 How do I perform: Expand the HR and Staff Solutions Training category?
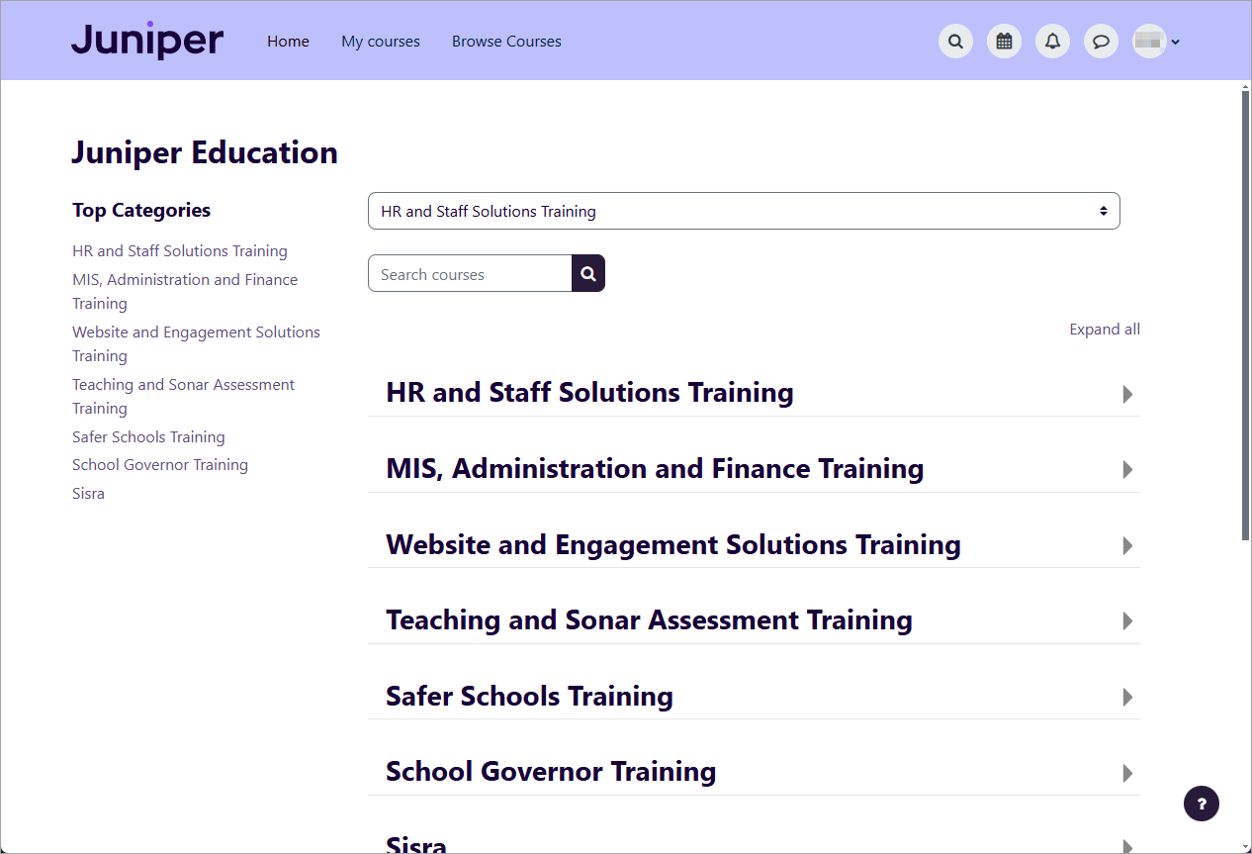pos(1126,393)
